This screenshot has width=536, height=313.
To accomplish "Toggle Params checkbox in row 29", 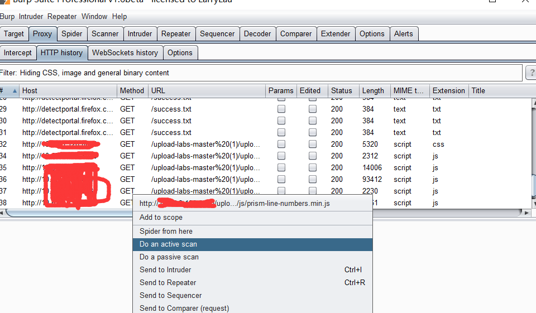I will 281,109.
